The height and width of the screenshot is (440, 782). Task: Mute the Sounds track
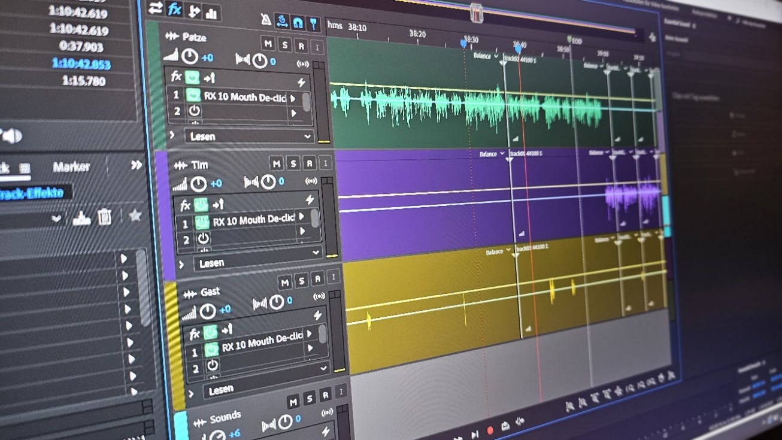pos(293,401)
